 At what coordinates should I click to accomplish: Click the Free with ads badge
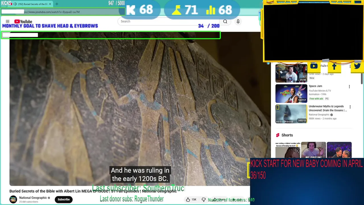[x=317, y=99]
